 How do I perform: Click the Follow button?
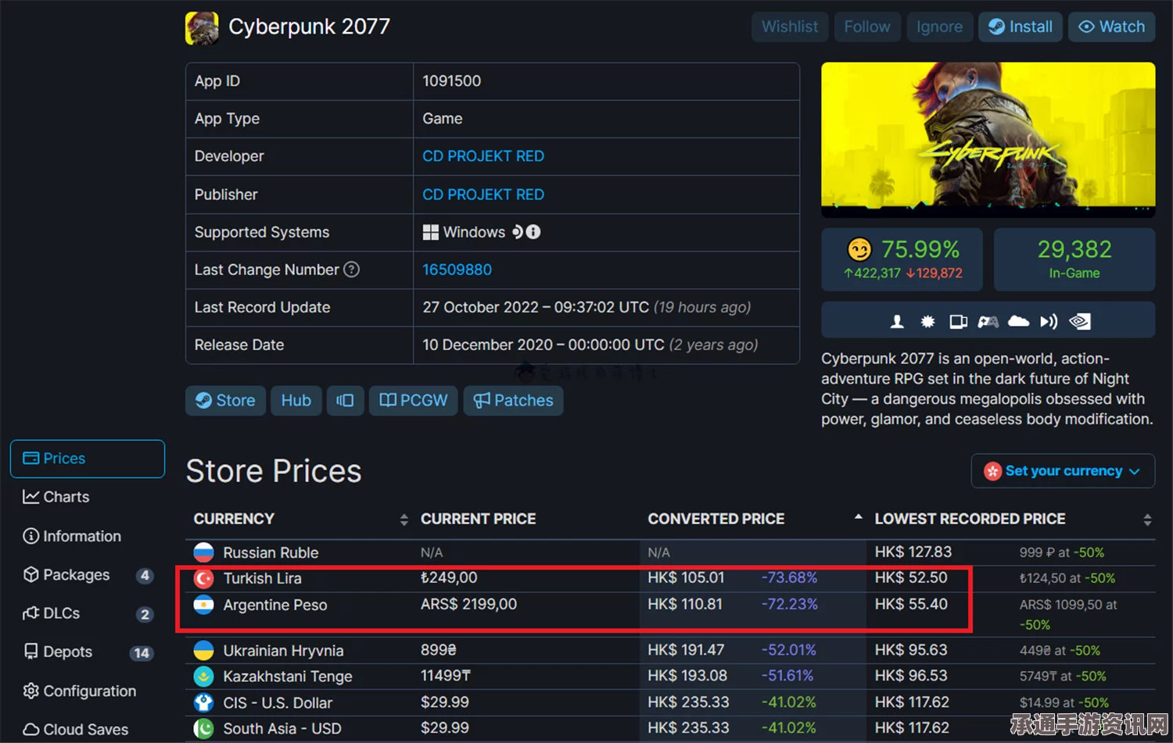867,27
